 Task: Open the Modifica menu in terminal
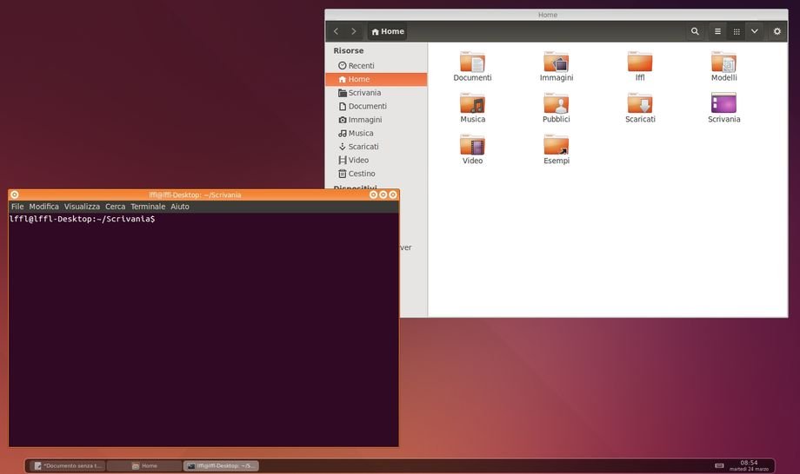click(x=43, y=207)
